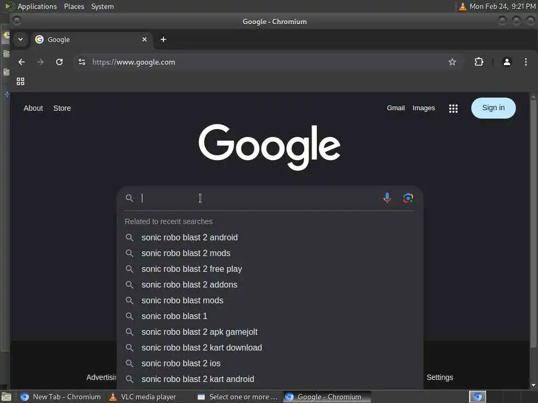Click the show desktop icon in bottom panel
The image size is (538, 403).
point(6,397)
